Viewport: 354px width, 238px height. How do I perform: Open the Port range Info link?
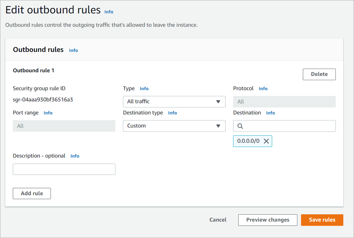(x=48, y=113)
